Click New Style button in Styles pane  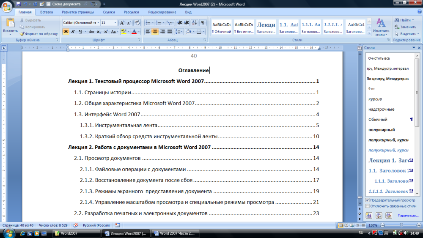[x=369, y=215]
